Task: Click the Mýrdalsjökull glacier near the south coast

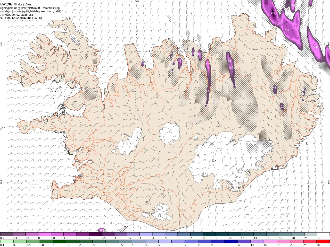Action: [161, 212]
